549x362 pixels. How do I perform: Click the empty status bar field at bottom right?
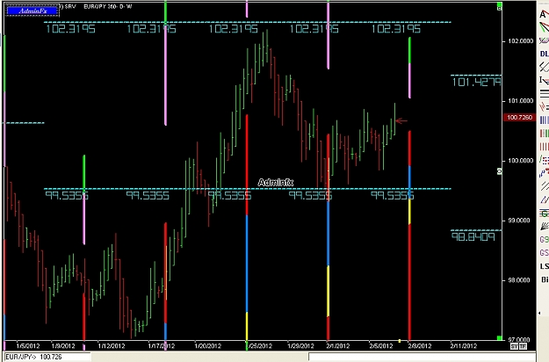[x=422, y=357]
